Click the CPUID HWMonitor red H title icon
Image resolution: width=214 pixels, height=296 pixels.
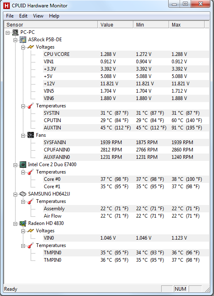coord(7,6)
